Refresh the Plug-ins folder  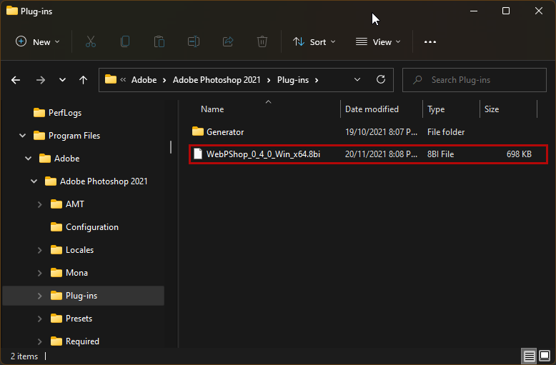(x=381, y=79)
